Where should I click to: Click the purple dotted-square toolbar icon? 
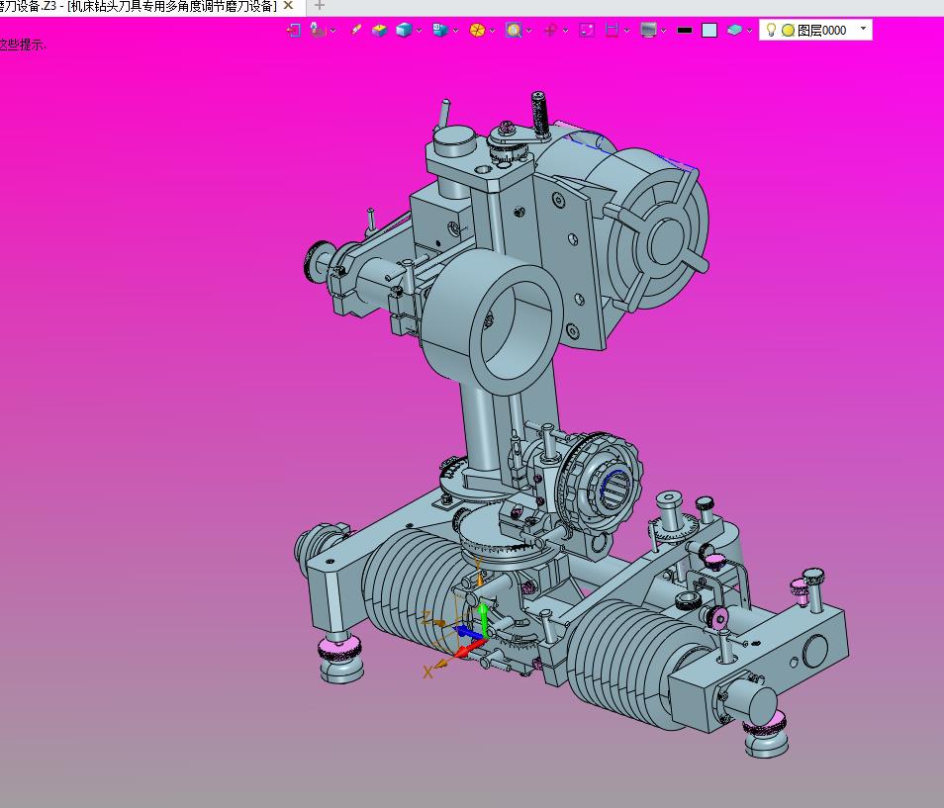(x=587, y=30)
